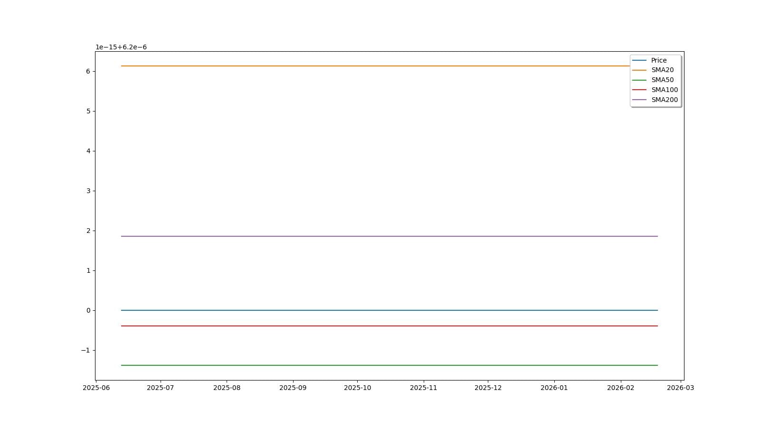
Task: Click the y-axis tick label 0
Action: click(x=88, y=310)
